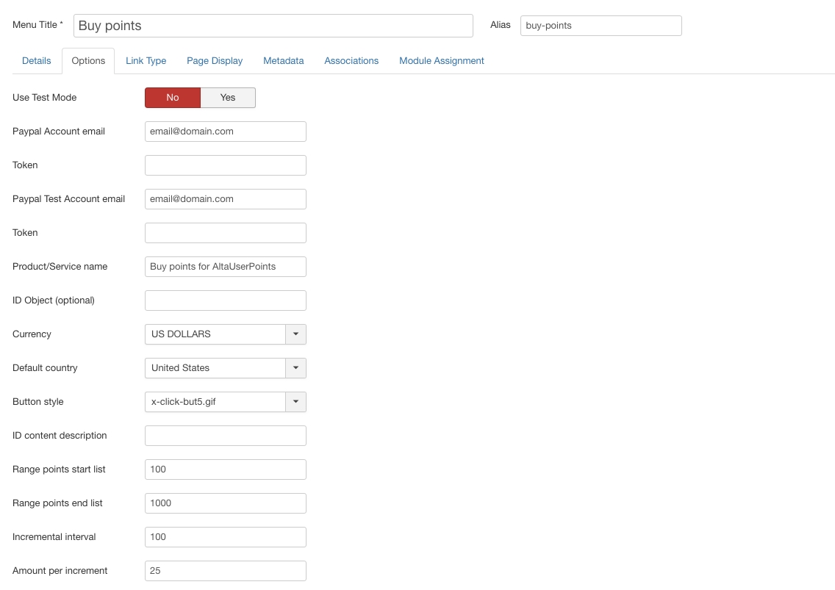Screen dimensions: 835x590
Task: Switch to the Metadata tab
Action: [x=283, y=60]
